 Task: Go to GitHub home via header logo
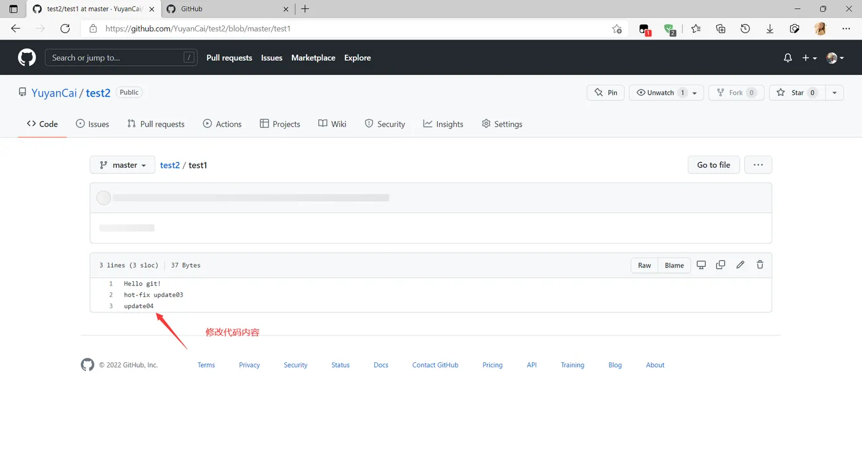click(x=27, y=58)
